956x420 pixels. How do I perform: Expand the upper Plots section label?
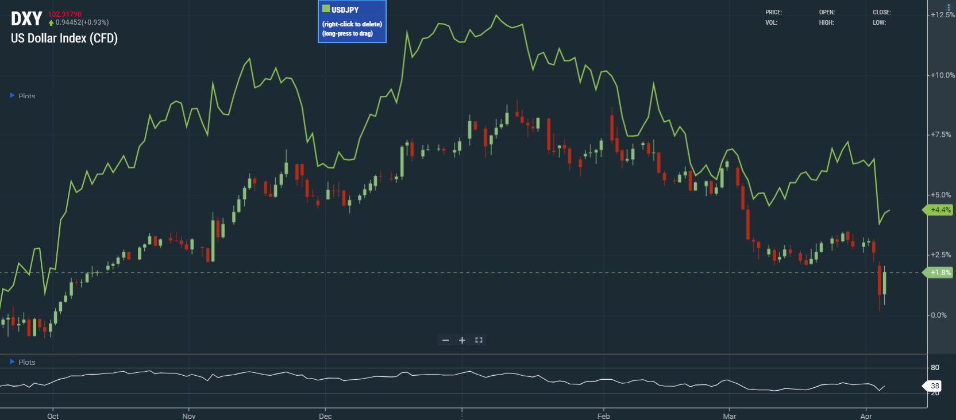coord(26,96)
